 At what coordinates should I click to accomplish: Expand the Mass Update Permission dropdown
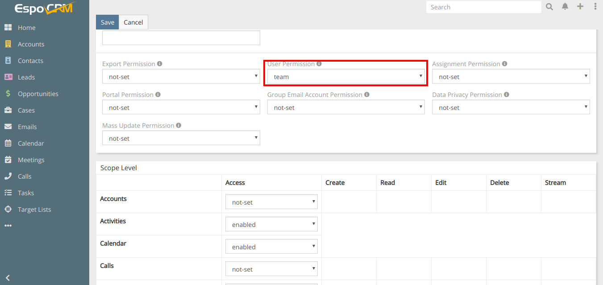pyautogui.click(x=181, y=138)
